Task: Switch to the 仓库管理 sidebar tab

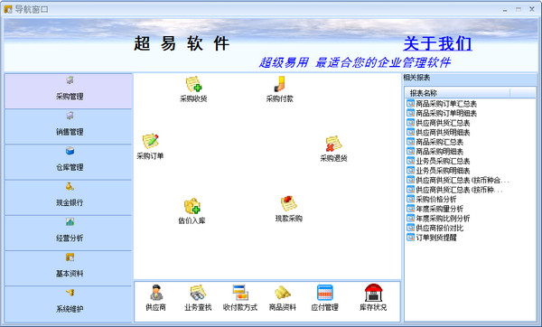Action: pyautogui.click(x=69, y=162)
